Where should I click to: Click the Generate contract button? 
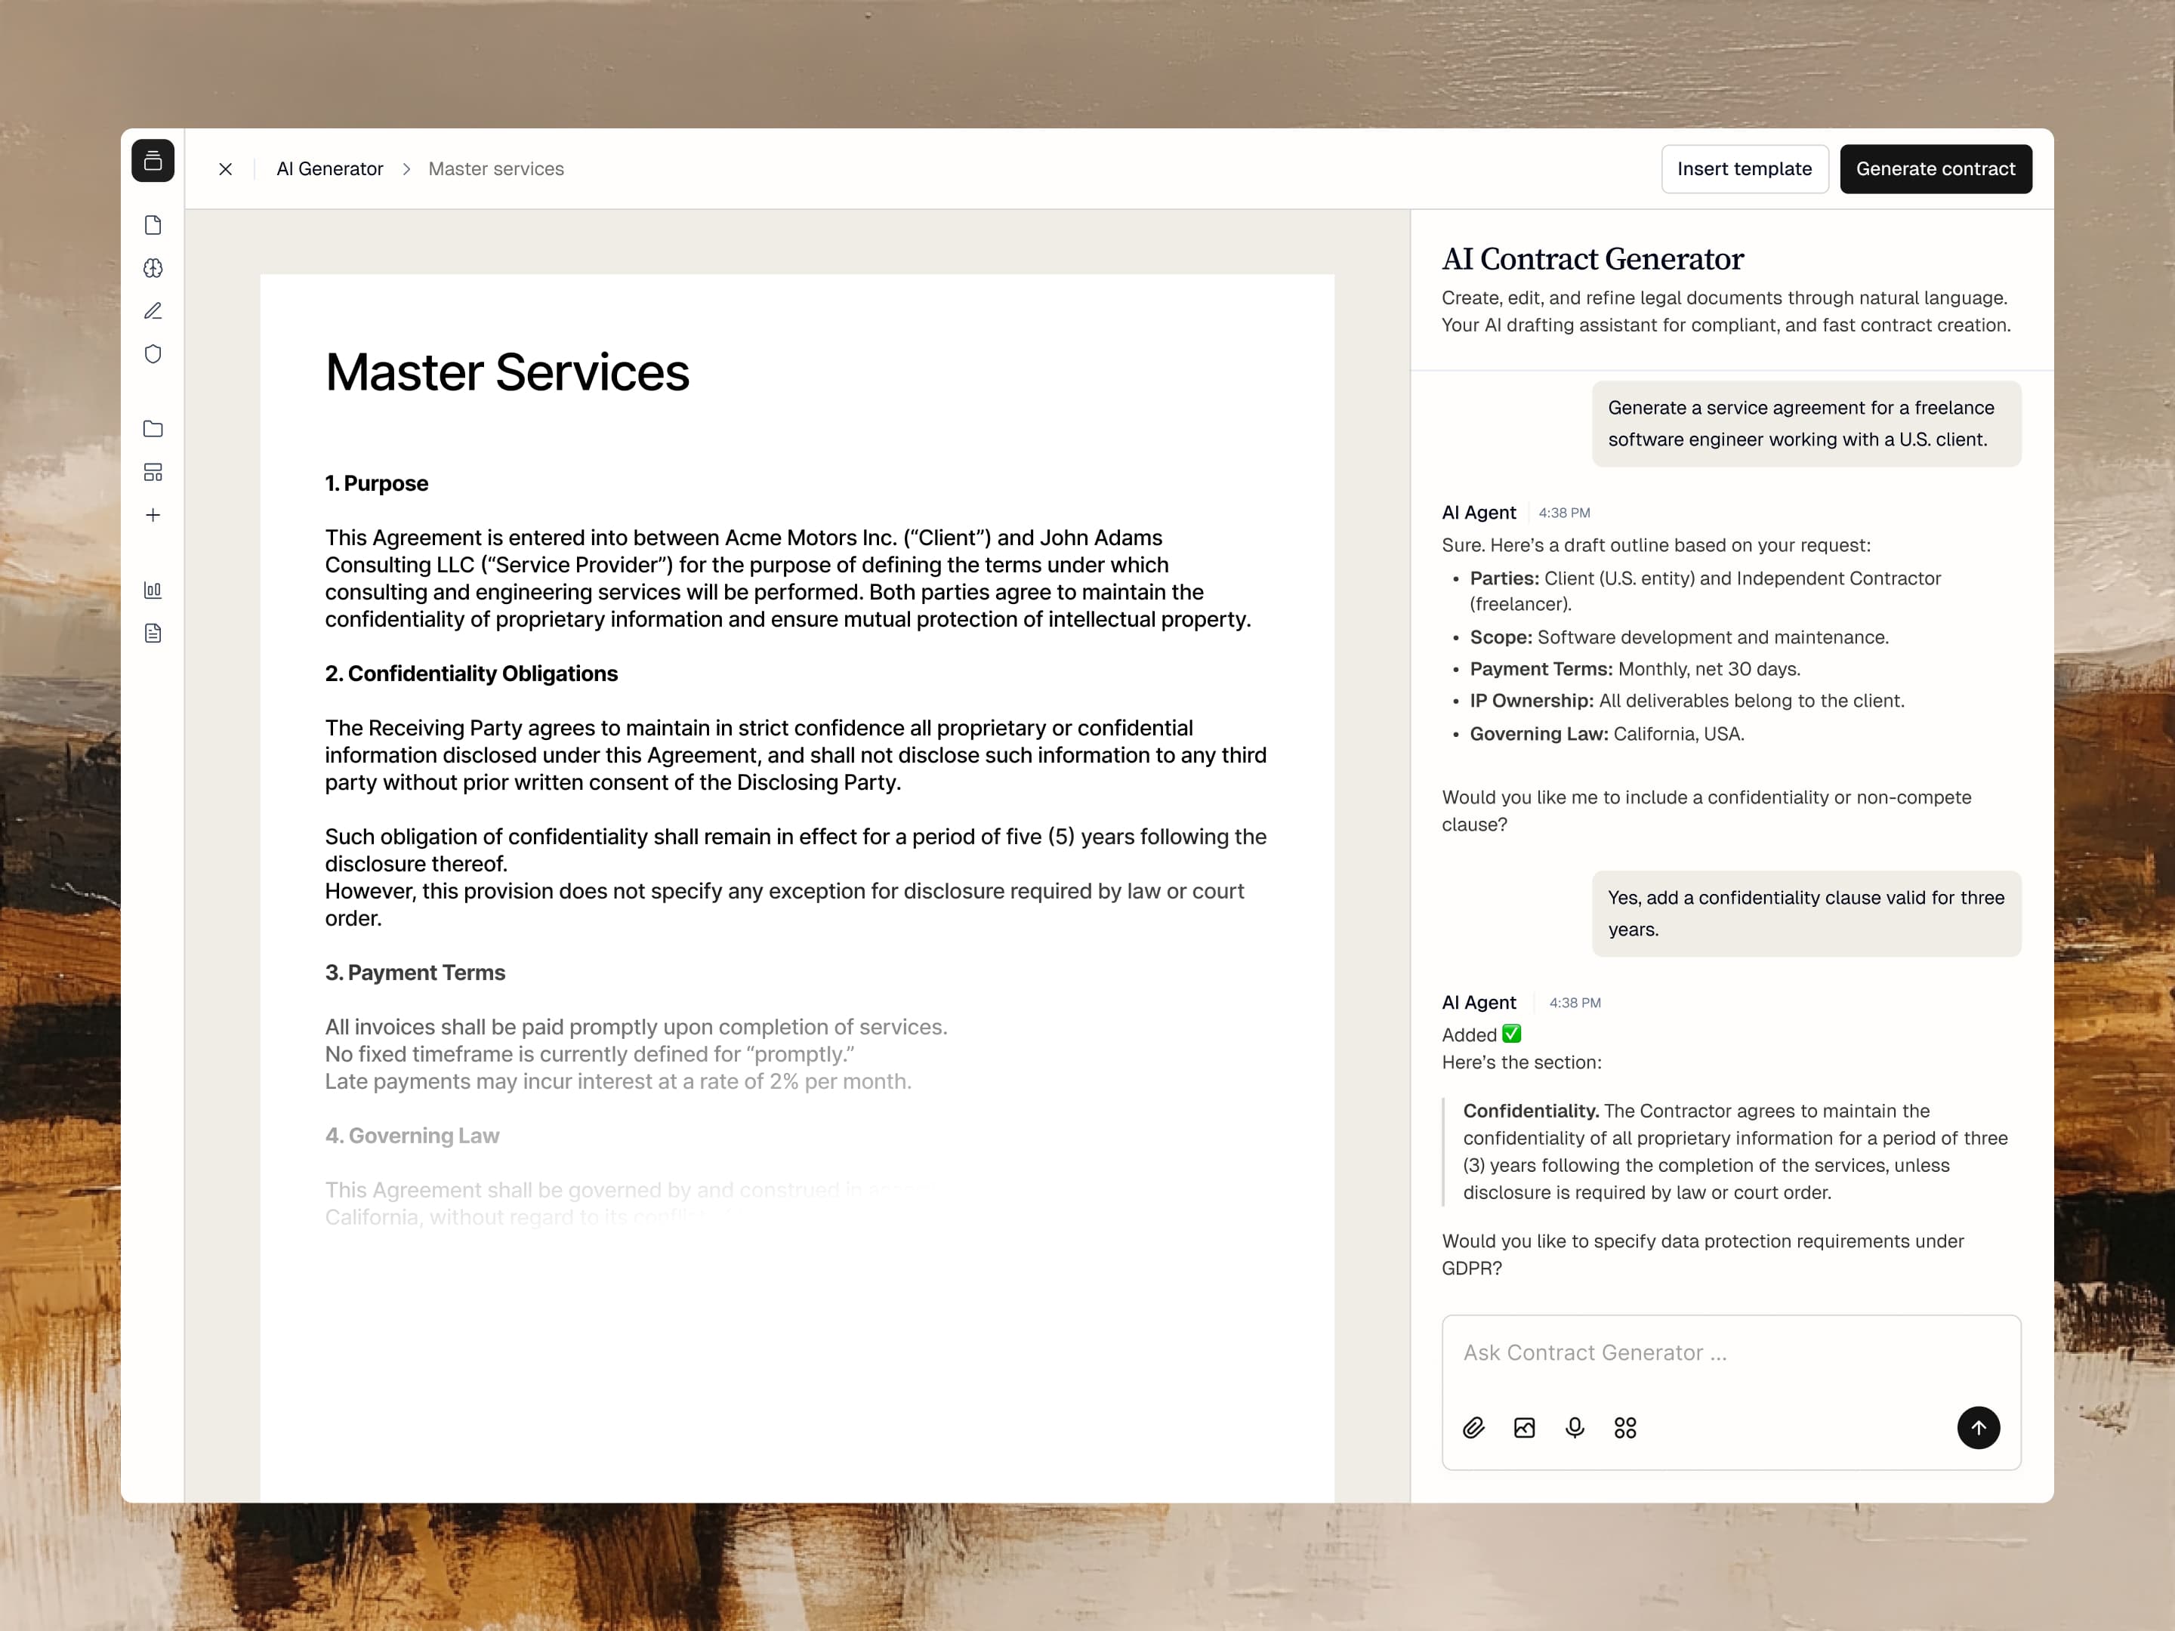coord(1935,169)
